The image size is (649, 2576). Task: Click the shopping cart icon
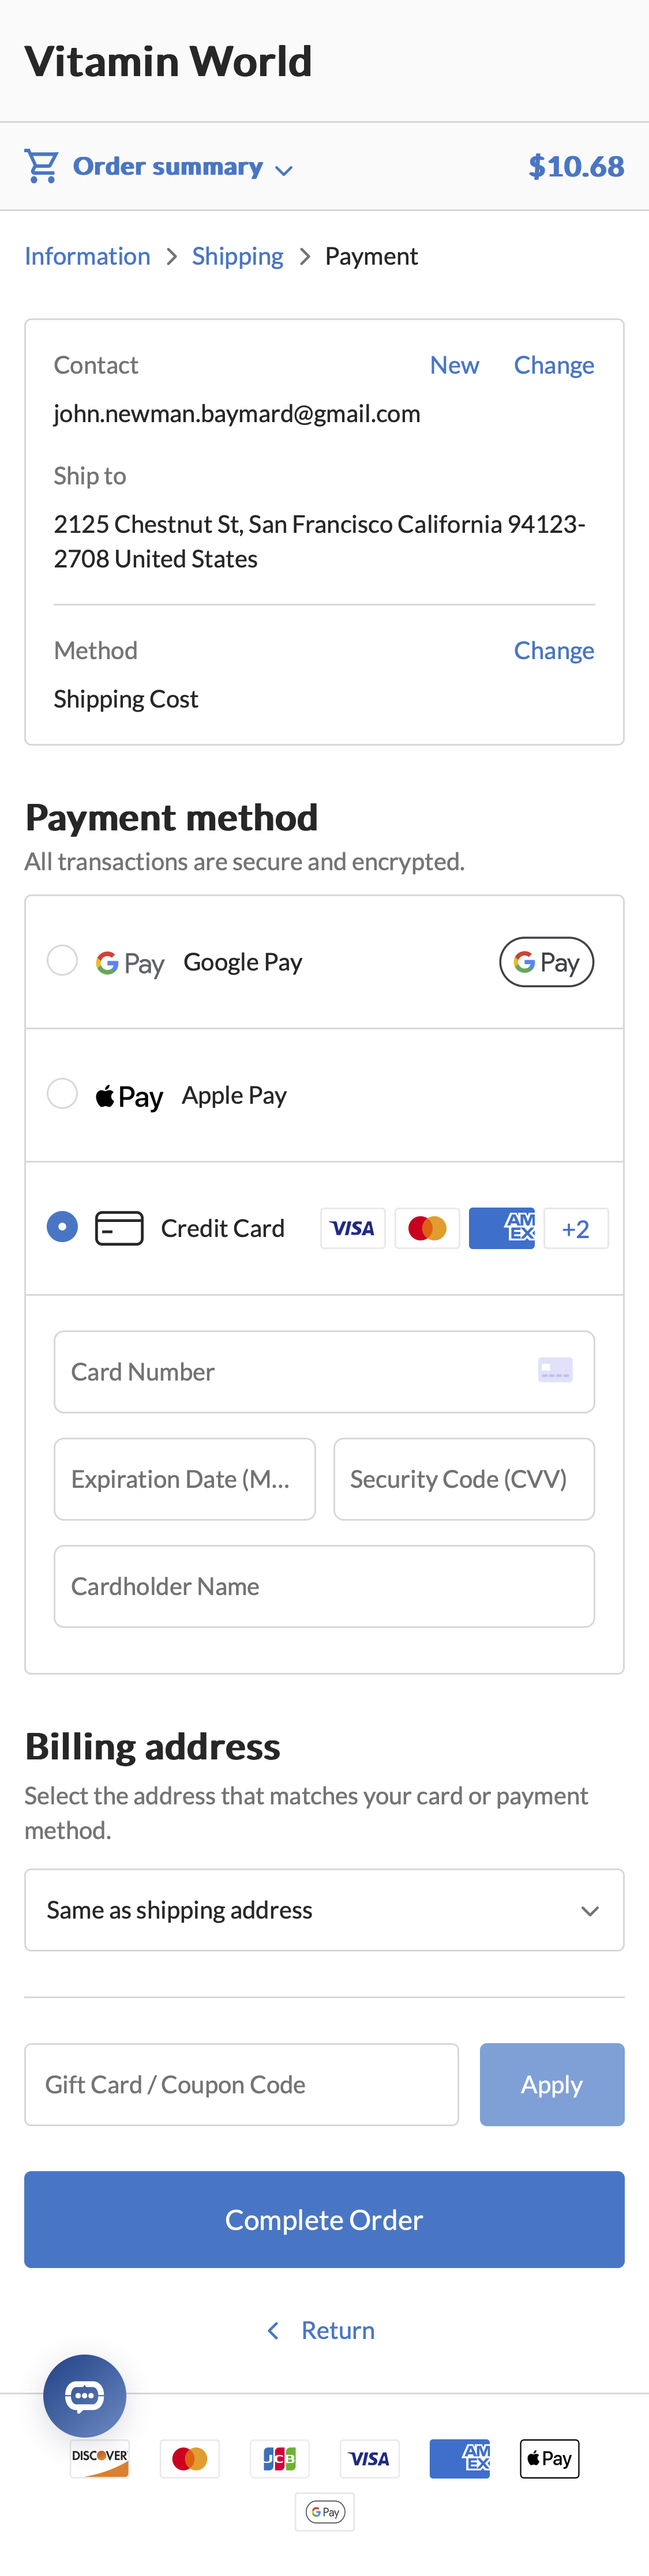[x=41, y=166]
